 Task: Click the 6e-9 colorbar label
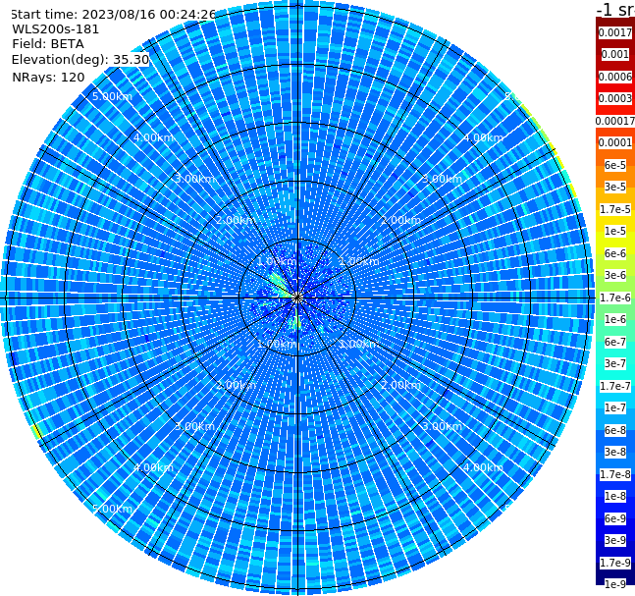coord(615,518)
